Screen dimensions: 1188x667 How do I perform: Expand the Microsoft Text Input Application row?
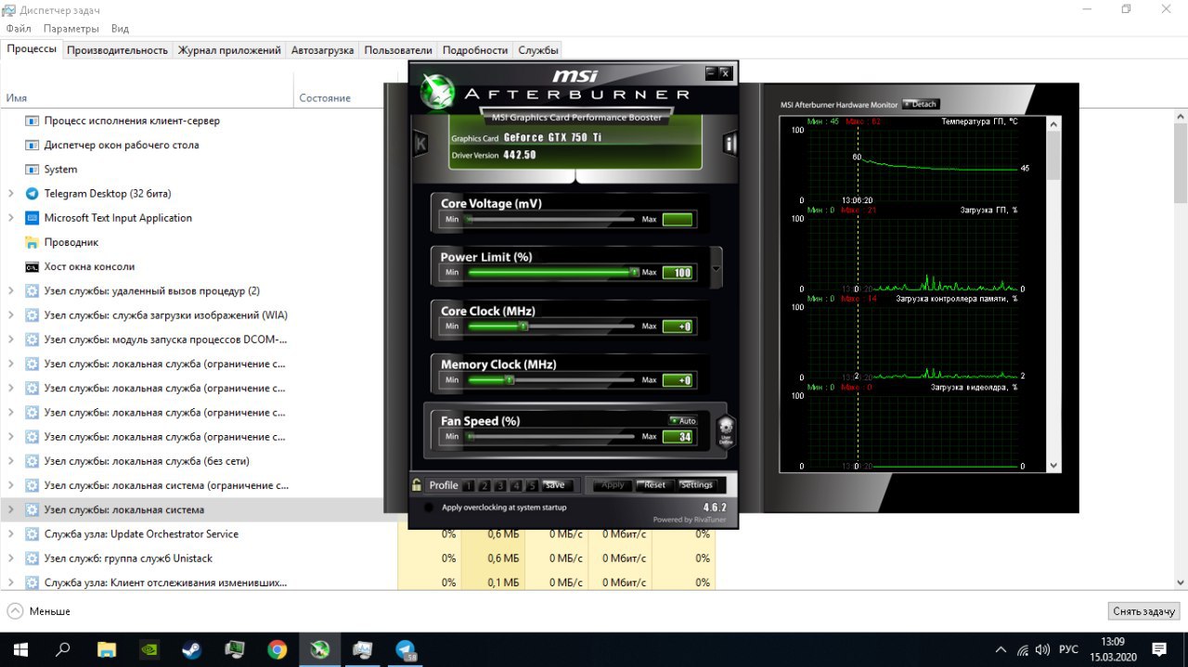[x=10, y=218]
